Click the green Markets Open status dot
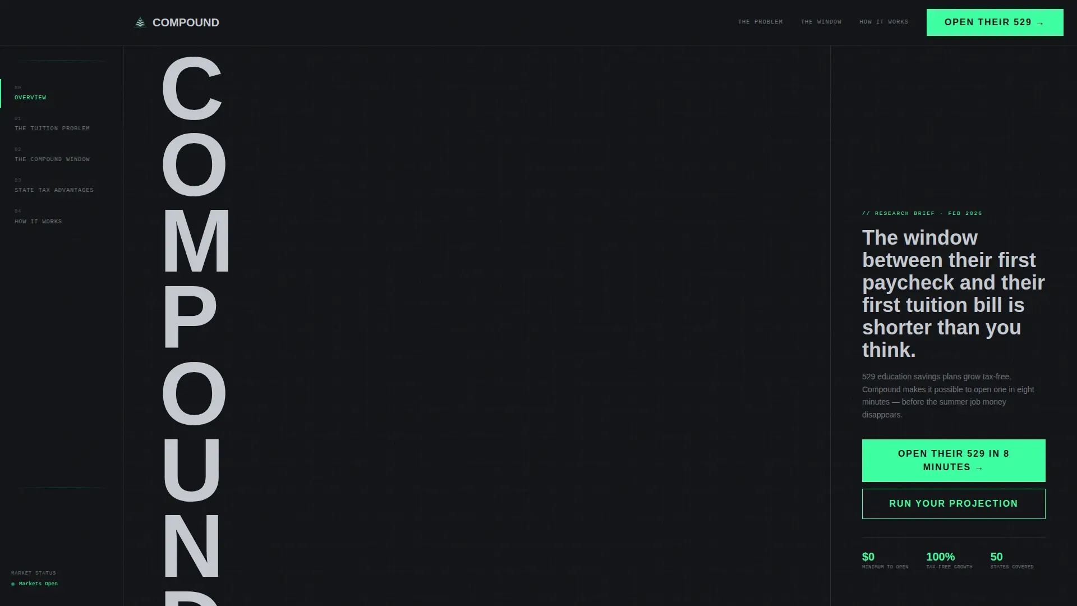This screenshot has width=1077, height=606. tap(13, 584)
